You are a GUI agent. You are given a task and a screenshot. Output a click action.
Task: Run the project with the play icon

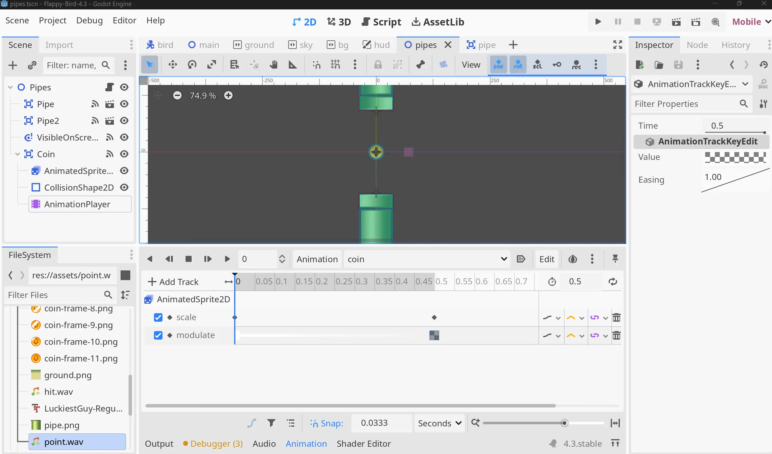[598, 22]
